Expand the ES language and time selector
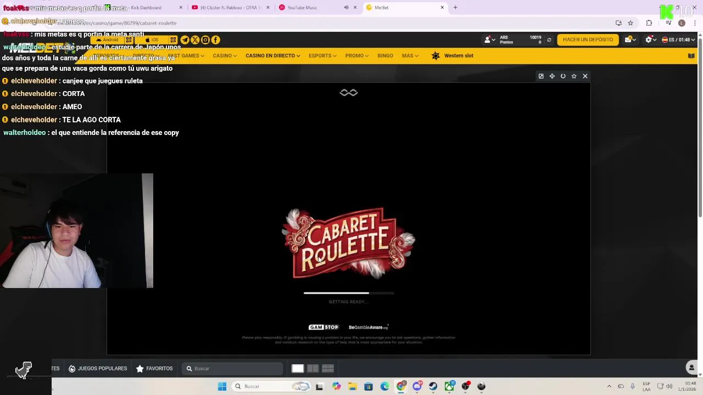The height and width of the screenshot is (395, 703). [x=678, y=39]
